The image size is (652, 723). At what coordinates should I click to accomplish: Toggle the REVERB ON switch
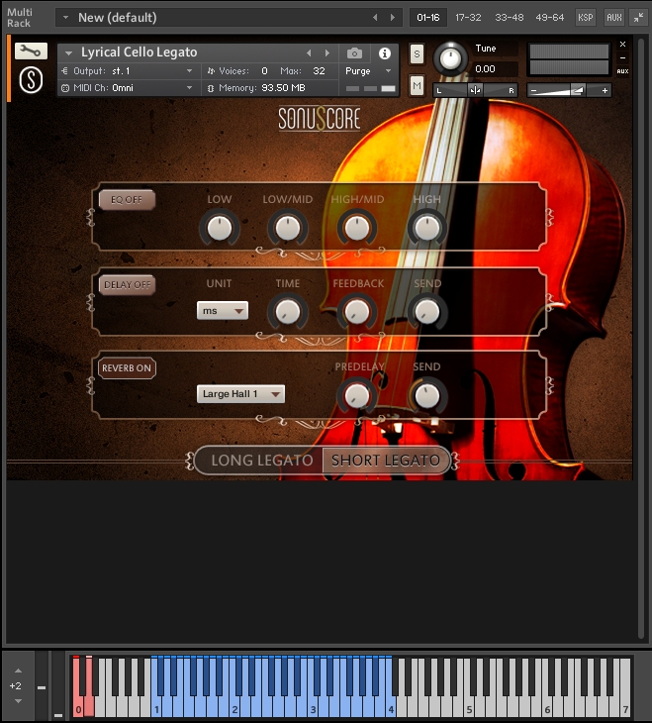(127, 368)
